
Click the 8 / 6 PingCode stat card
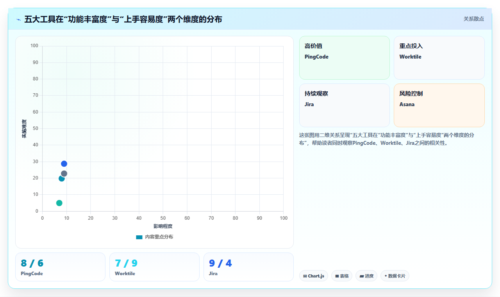[60, 267]
